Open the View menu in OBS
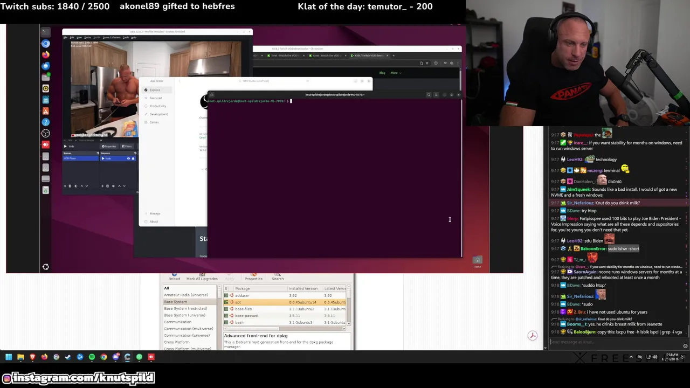 pyautogui.click(x=79, y=37)
